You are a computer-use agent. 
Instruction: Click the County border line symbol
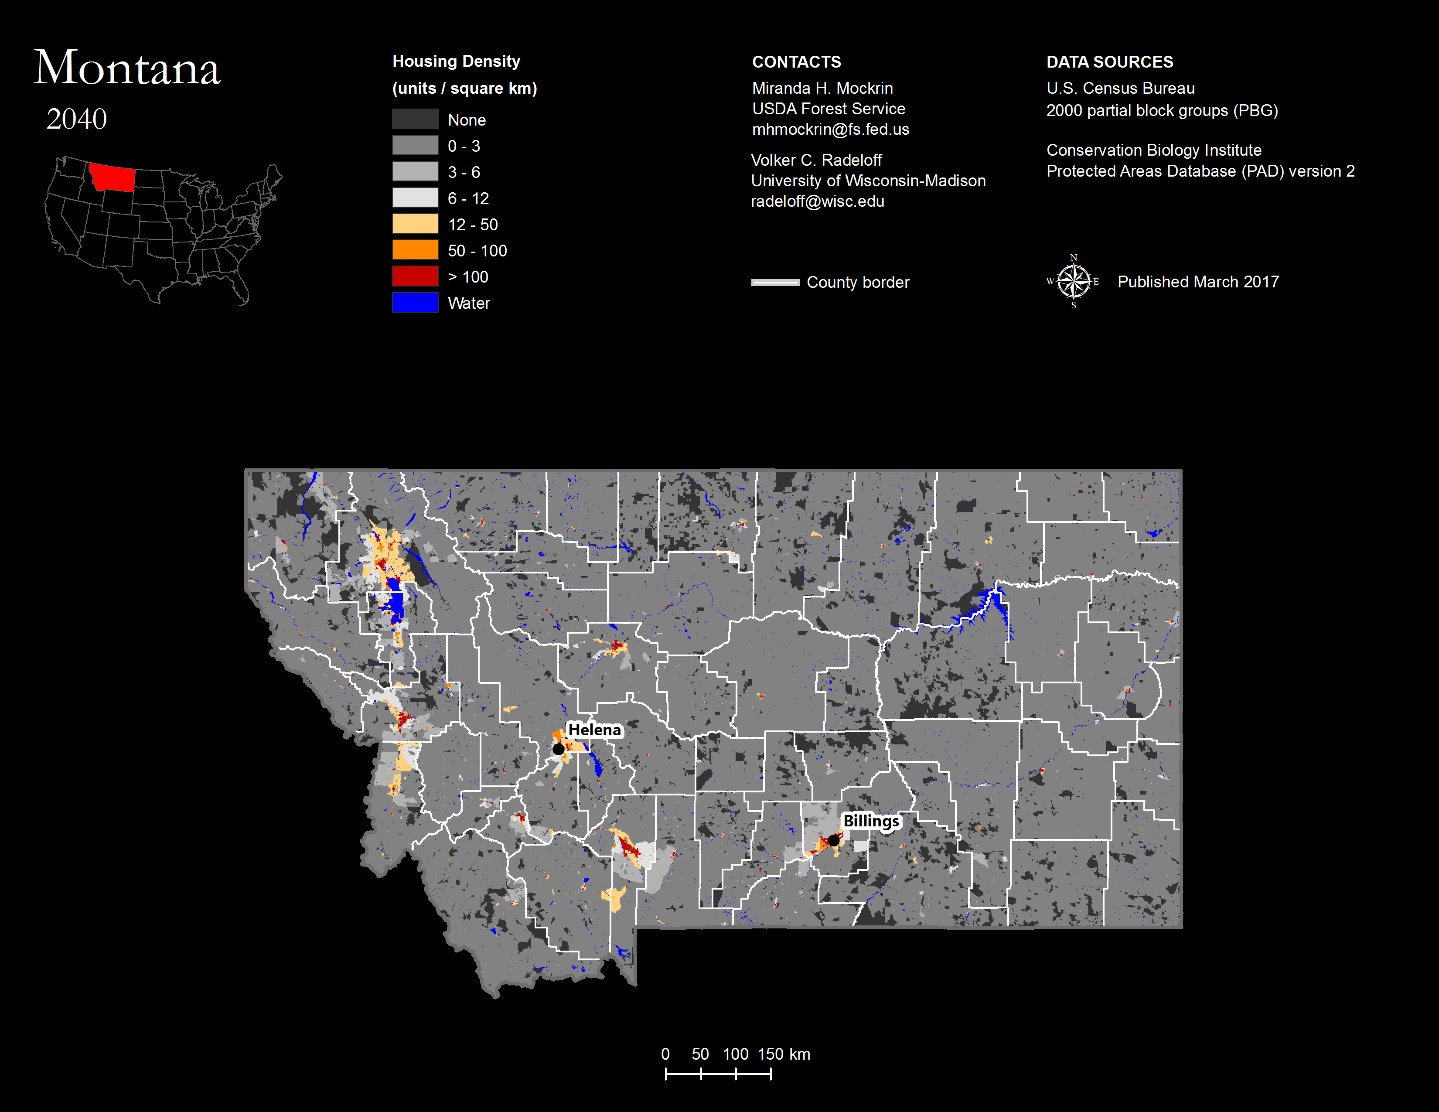[x=775, y=283]
